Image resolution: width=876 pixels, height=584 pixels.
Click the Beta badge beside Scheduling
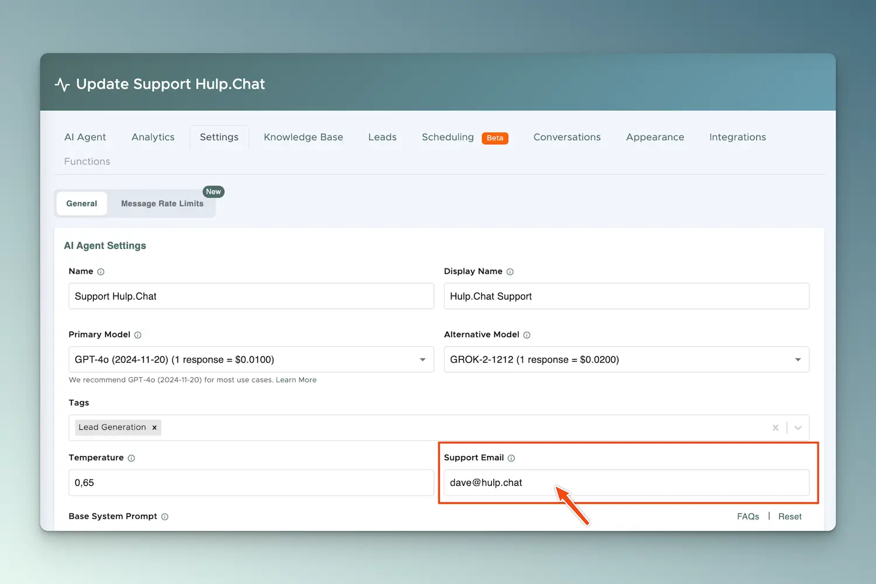tap(495, 138)
